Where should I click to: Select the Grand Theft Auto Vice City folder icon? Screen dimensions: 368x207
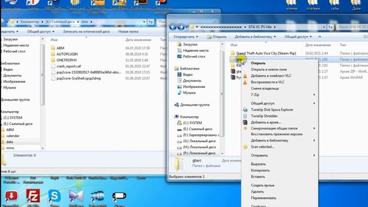tap(232, 53)
